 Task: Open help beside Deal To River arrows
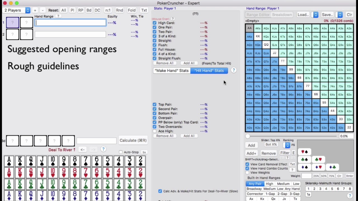click(103, 149)
